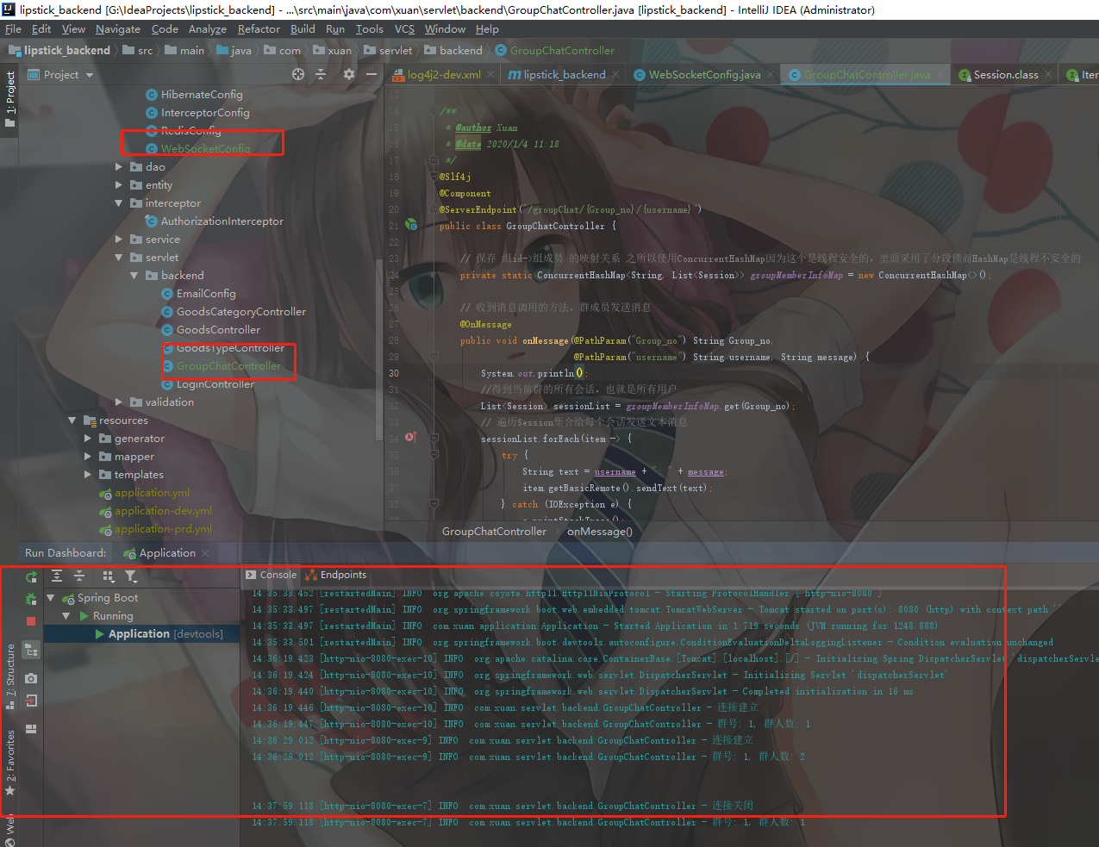Switch to the Console tab
Image resolution: width=1099 pixels, height=847 pixels.
271,575
